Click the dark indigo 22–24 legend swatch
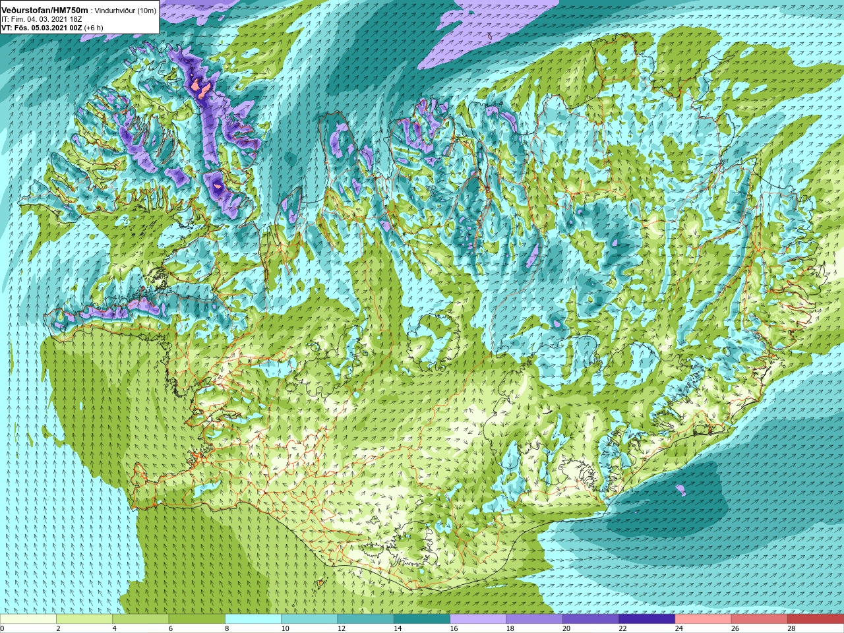This screenshot has height=633, width=844. [x=647, y=619]
